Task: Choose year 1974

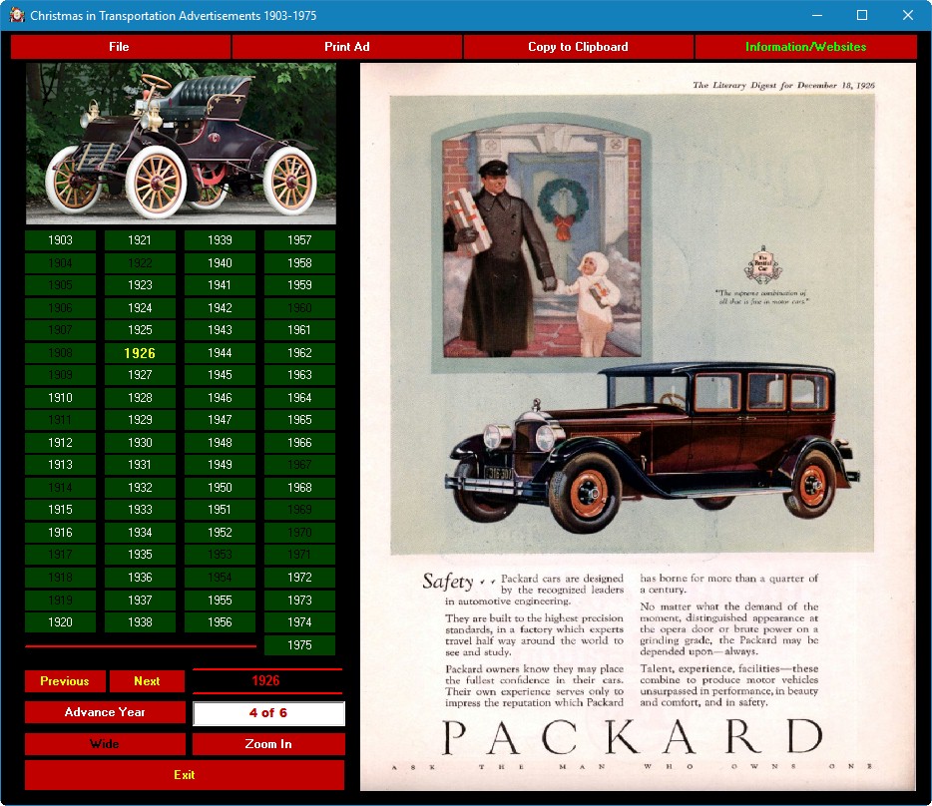Action: coord(299,622)
